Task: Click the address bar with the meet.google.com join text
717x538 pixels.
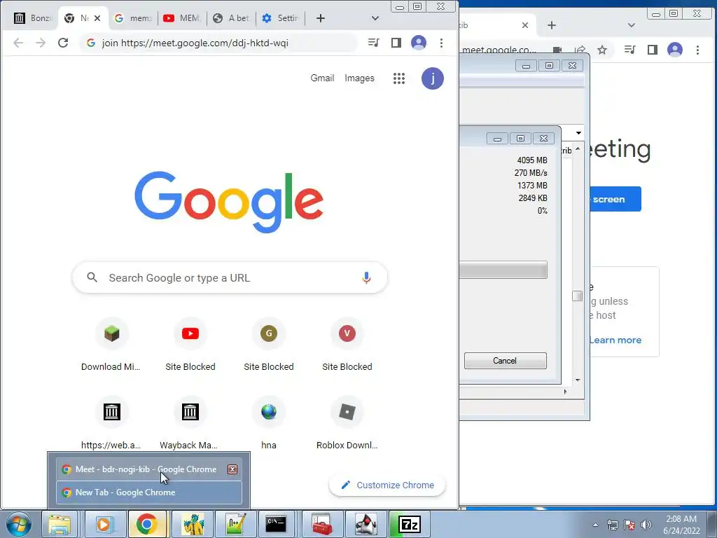Action: tap(219, 43)
